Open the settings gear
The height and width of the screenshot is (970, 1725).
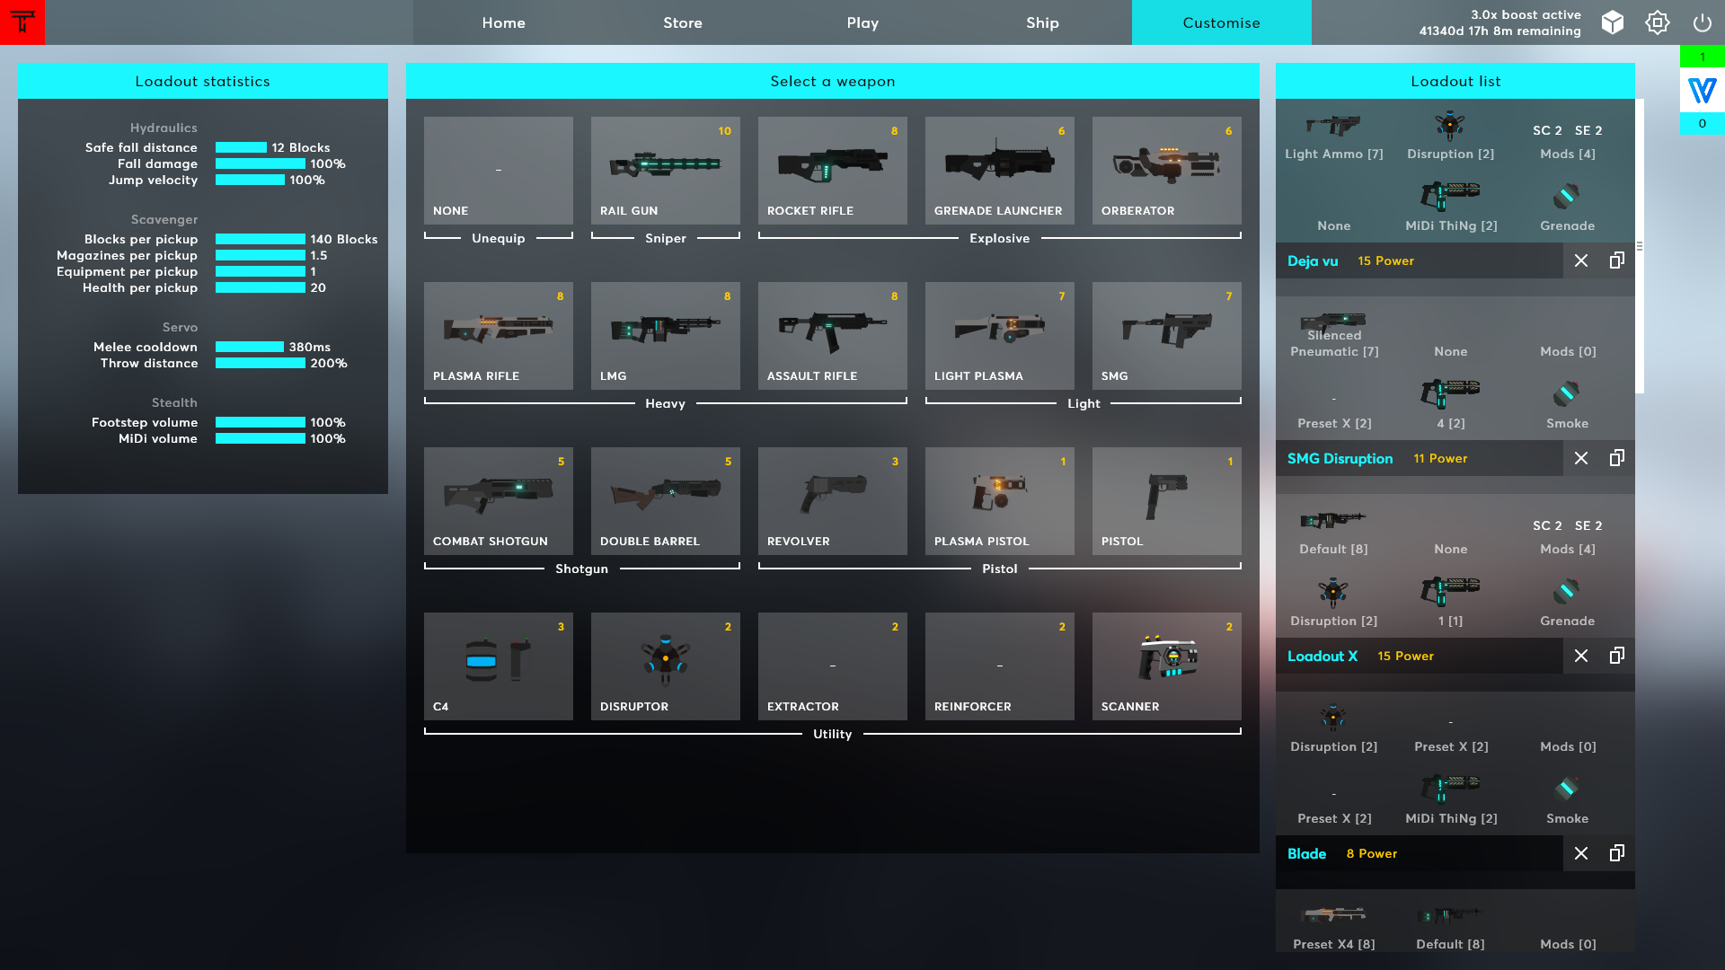[1657, 22]
